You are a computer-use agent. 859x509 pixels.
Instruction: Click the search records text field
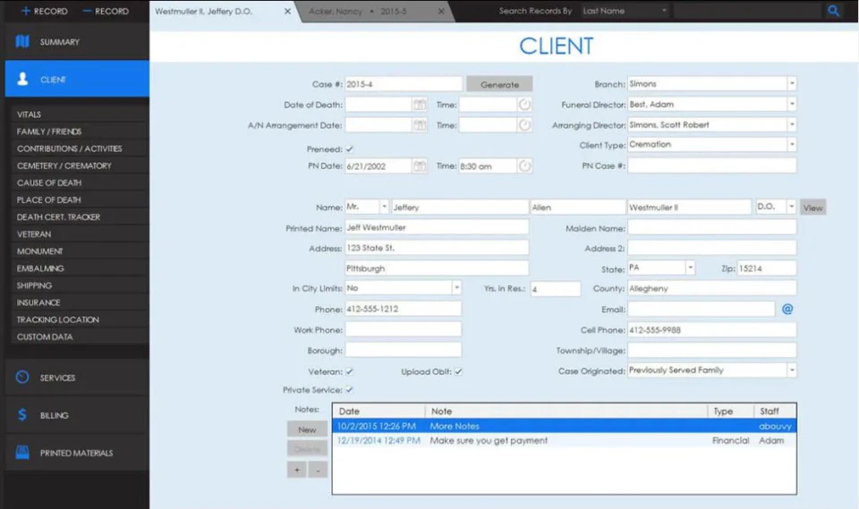tap(748, 11)
